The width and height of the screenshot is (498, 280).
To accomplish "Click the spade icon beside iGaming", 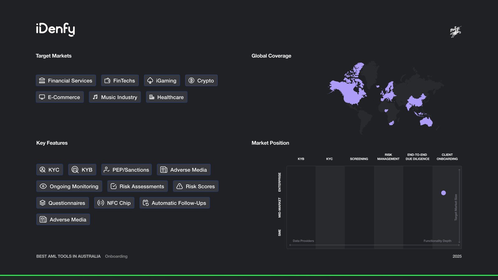I will click(150, 81).
